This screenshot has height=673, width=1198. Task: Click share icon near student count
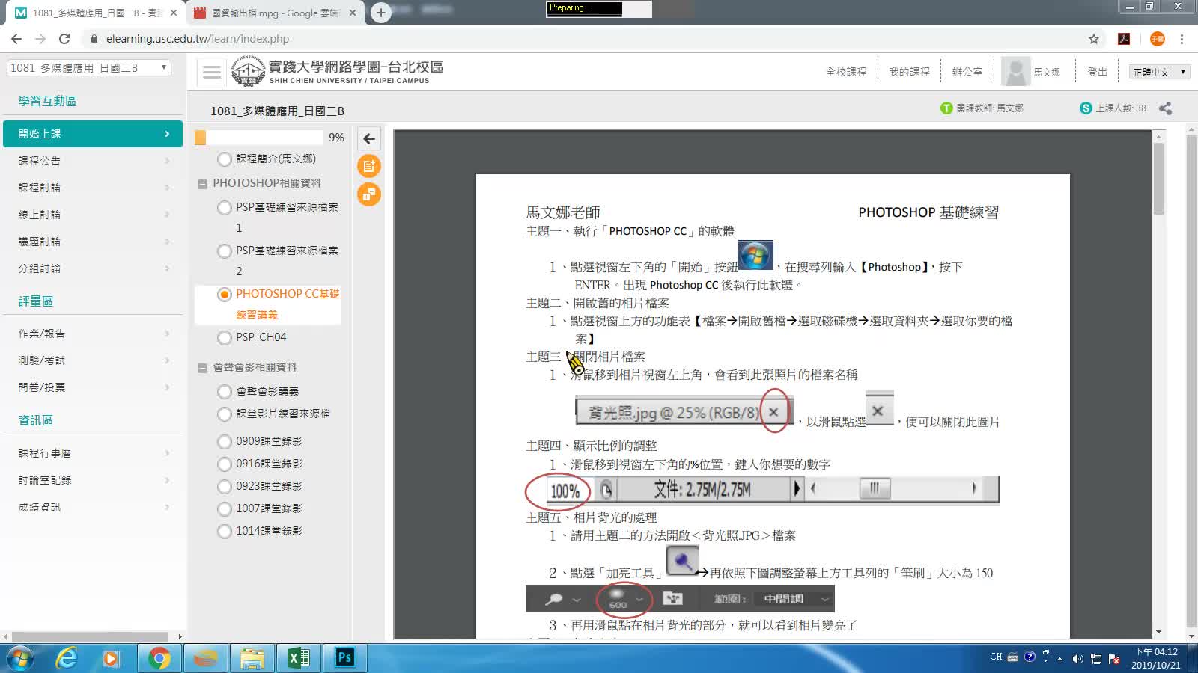pos(1165,108)
